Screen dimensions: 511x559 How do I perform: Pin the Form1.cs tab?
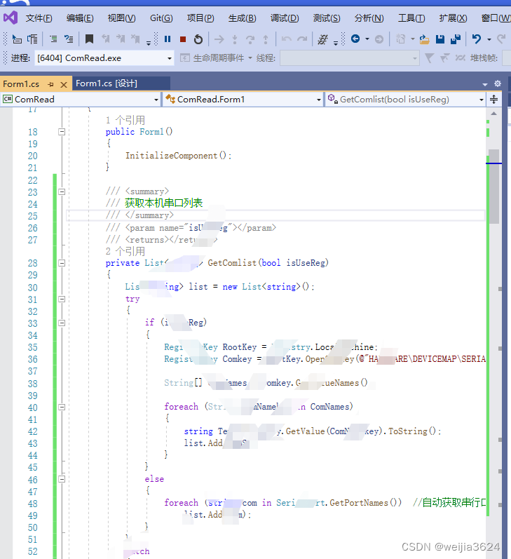coord(50,84)
